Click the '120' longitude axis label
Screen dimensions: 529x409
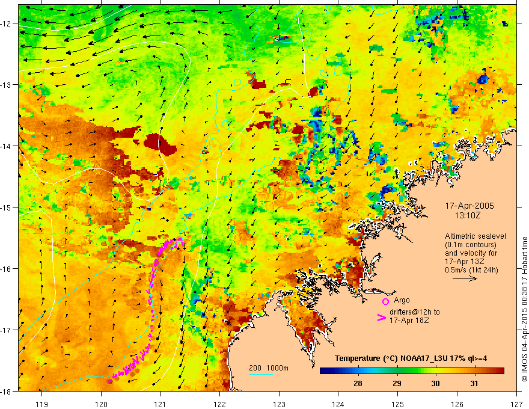tap(101, 405)
